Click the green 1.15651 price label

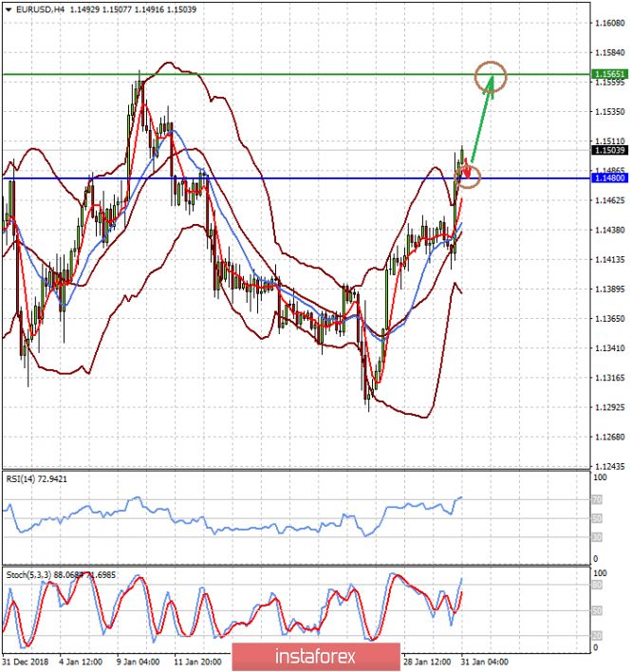608,73
